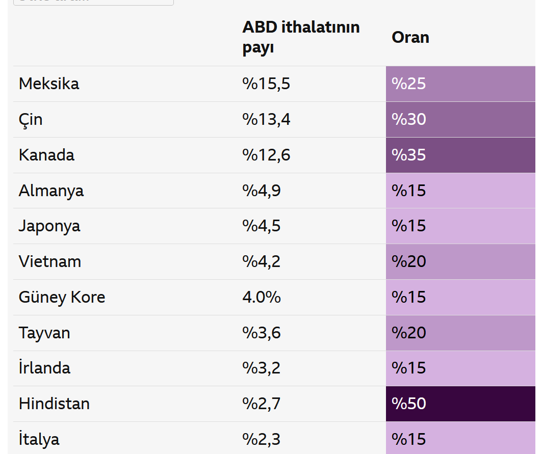
Task: Click the %12,6 share value for Kanada
Action: pos(266,155)
